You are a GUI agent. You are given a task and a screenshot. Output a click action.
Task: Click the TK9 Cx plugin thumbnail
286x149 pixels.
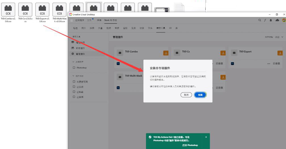point(177,53)
